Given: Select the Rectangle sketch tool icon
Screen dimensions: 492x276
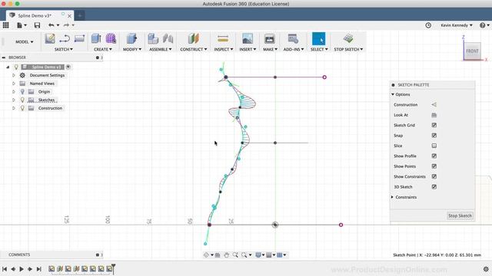Looking at the screenshot, I should click(x=79, y=39).
